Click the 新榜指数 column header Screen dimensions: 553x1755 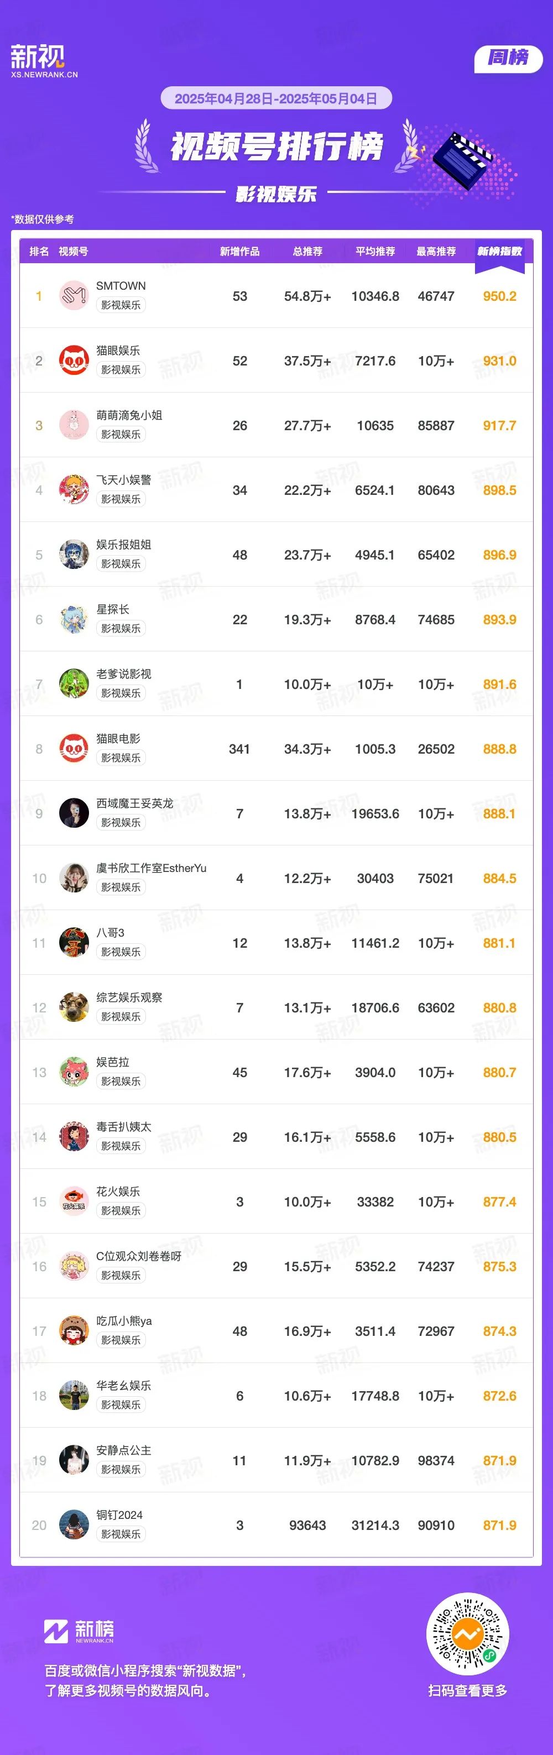coord(499,252)
